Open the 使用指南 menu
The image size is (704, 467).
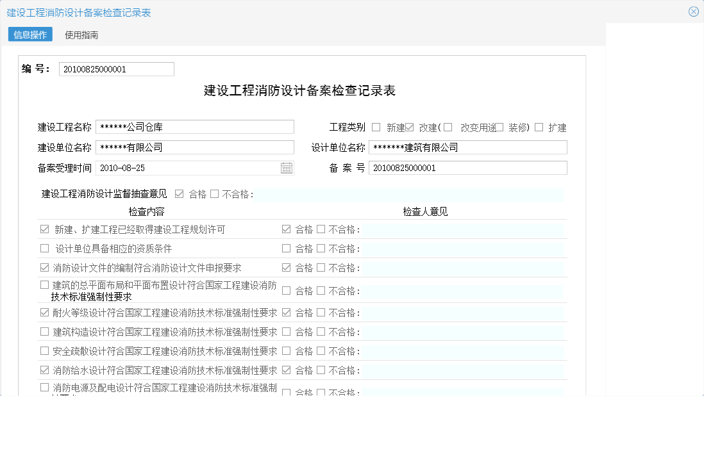81,35
